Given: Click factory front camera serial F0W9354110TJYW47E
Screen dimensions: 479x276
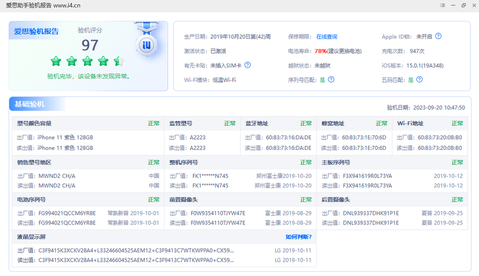Looking at the screenshot, I should coord(218,213).
